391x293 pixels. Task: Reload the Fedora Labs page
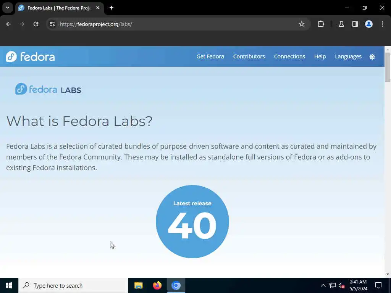(36, 24)
